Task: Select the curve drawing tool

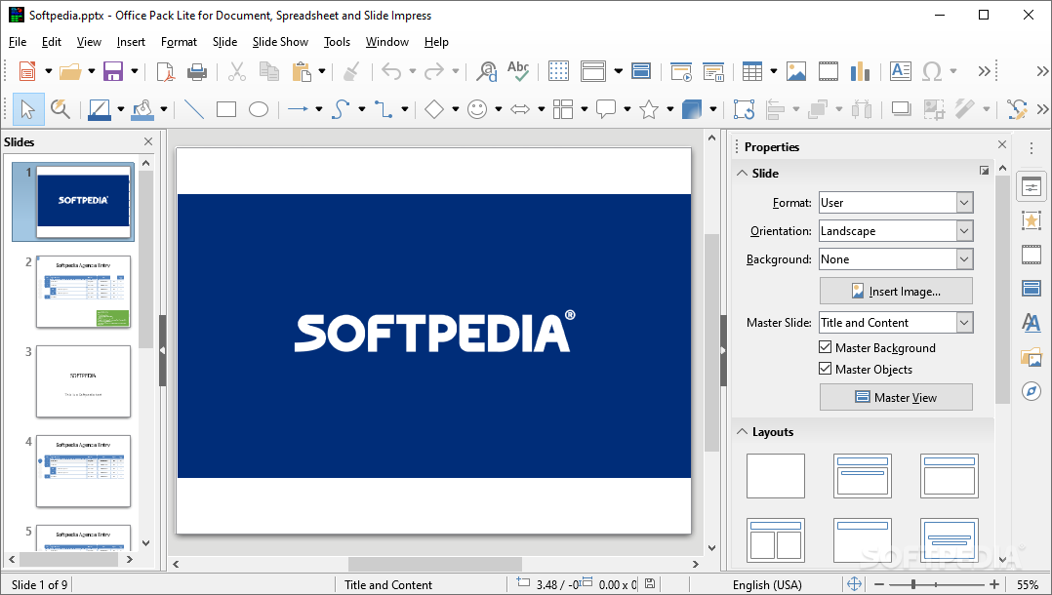Action: 341,109
